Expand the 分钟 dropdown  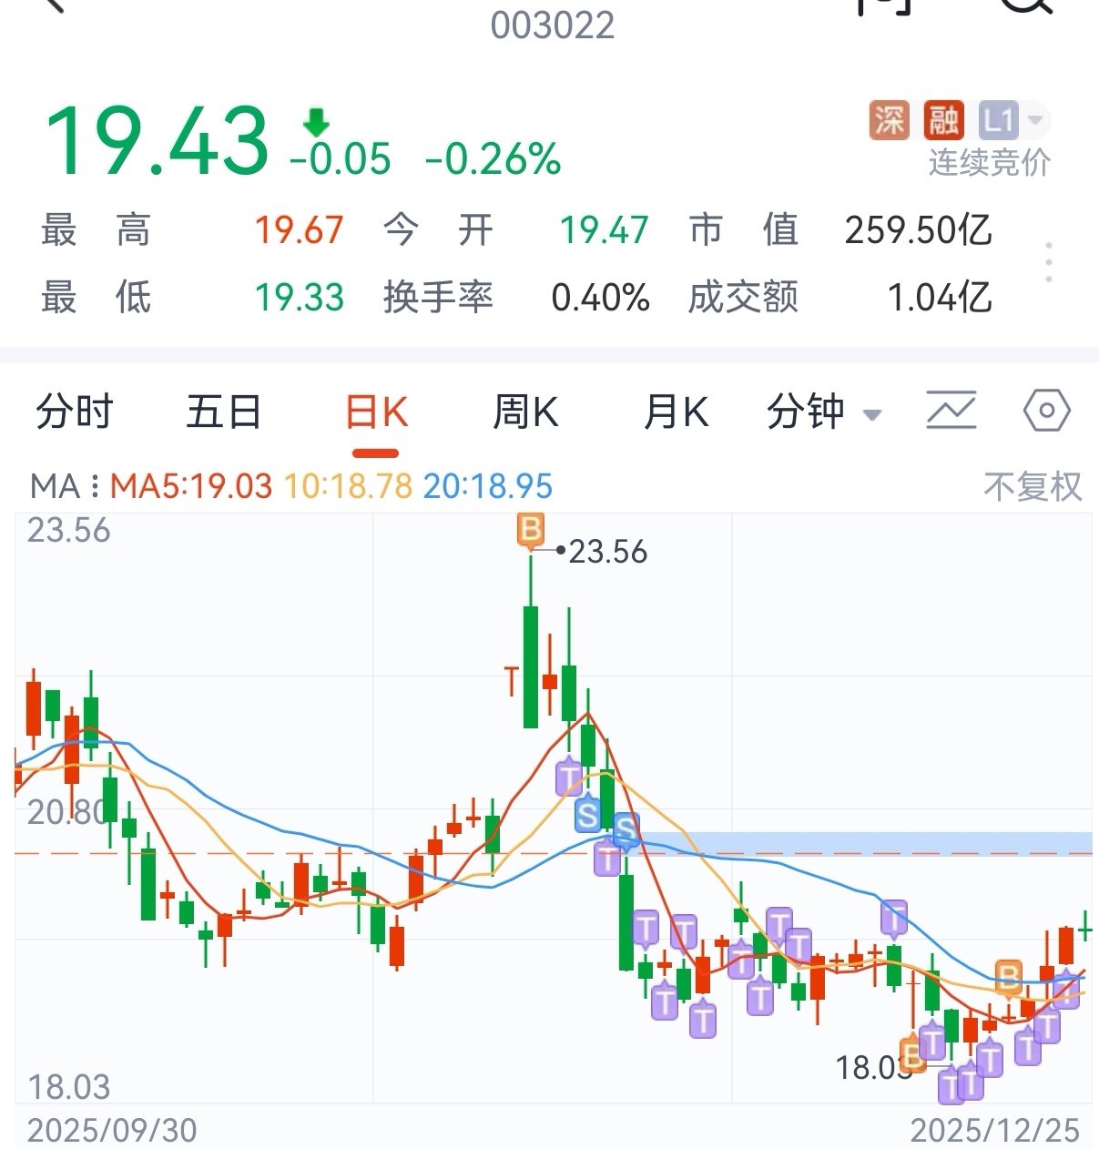tap(824, 412)
